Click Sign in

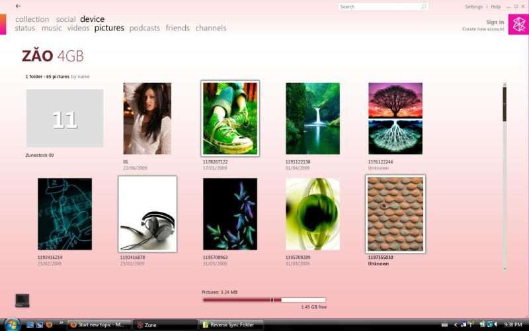[x=495, y=22]
